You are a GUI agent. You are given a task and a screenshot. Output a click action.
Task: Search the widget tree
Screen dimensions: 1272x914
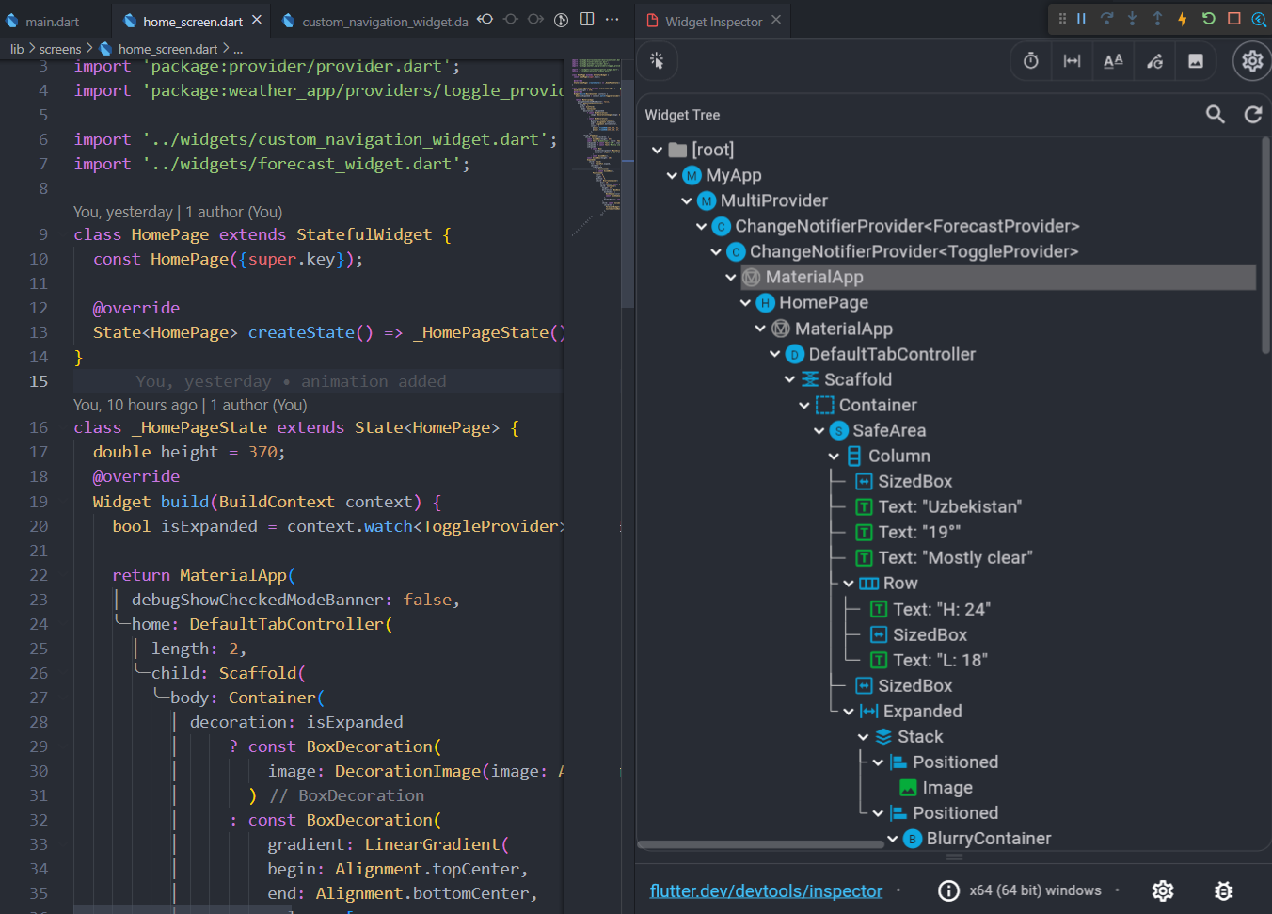tap(1215, 114)
